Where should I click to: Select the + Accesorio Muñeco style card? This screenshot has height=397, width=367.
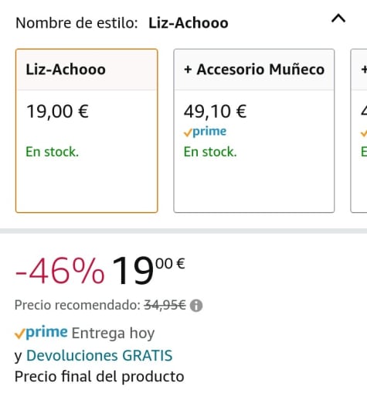coord(254,131)
